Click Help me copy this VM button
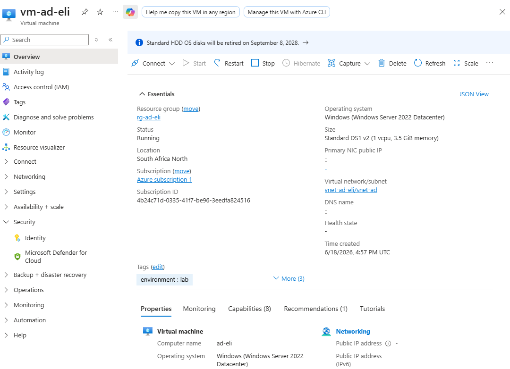This screenshot has height=369, width=510. pyautogui.click(x=191, y=12)
